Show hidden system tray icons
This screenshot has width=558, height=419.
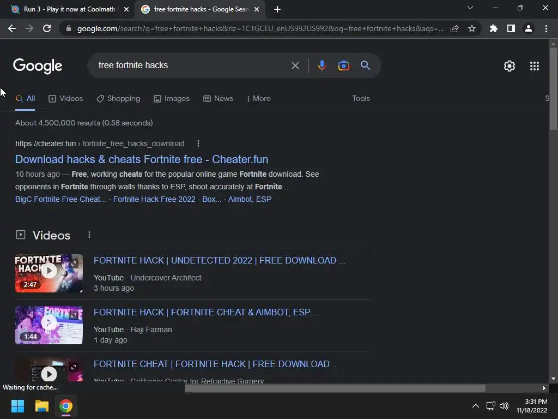[x=475, y=406]
